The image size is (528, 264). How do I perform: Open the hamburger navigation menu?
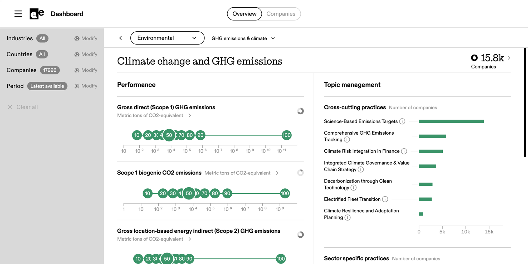pos(18,14)
